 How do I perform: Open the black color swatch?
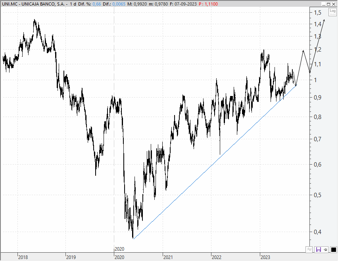tap(333, 249)
